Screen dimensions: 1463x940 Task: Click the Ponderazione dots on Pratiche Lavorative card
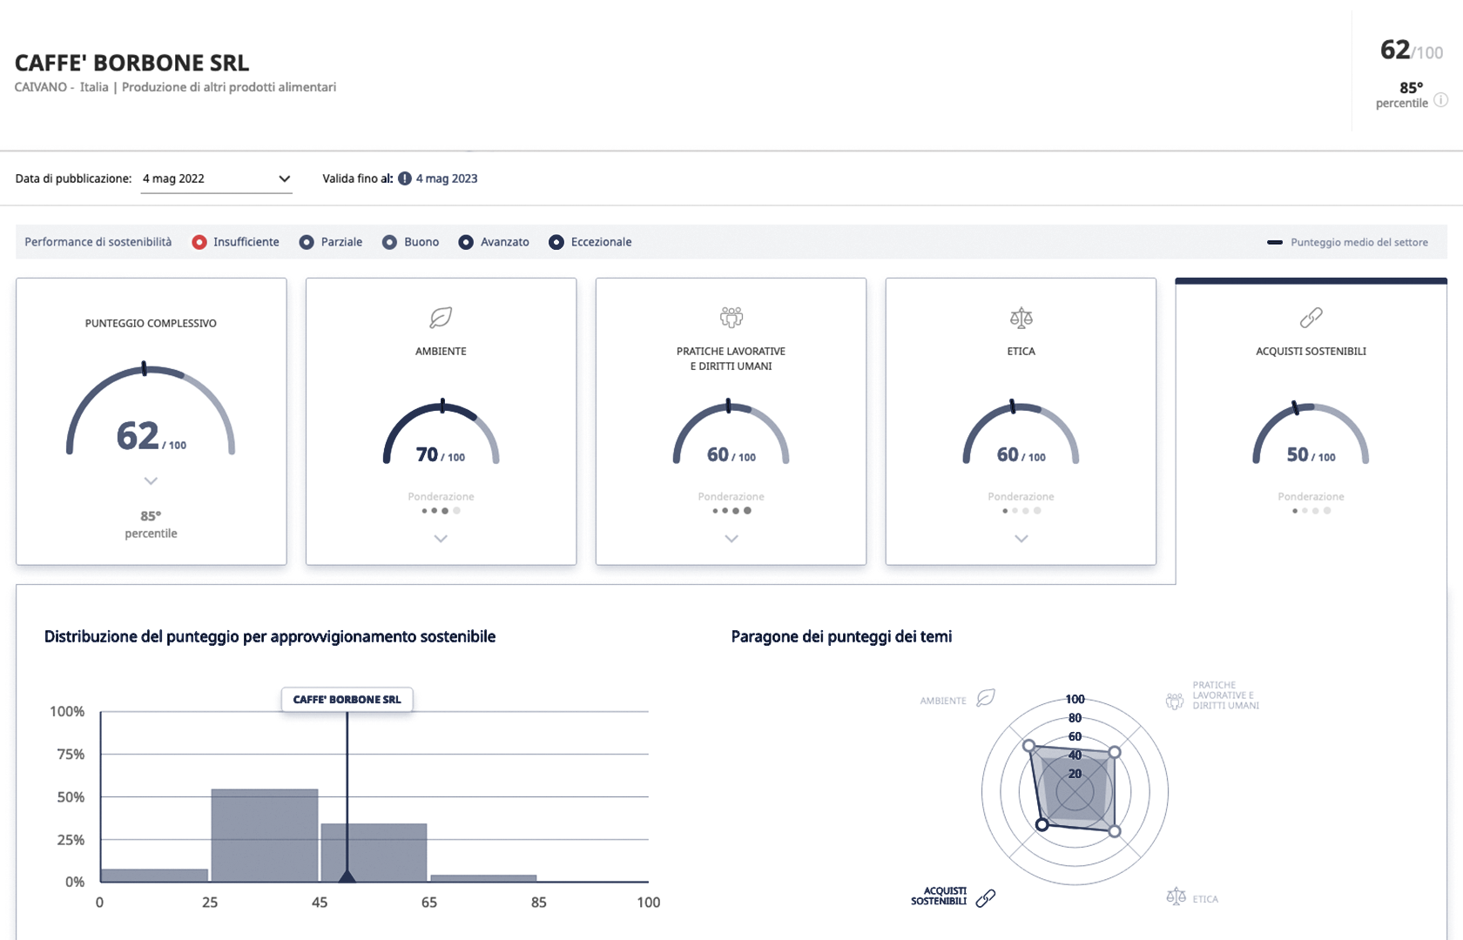tap(731, 511)
